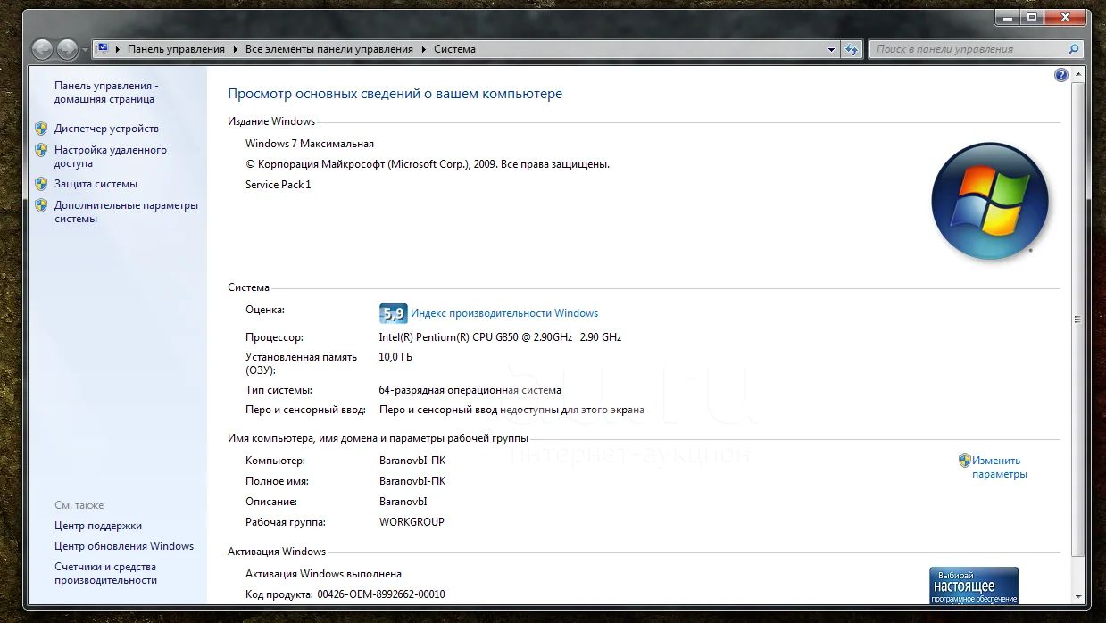
Task: Click the shield icon beside 'Защита системы'
Action: [x=41, y=184]
